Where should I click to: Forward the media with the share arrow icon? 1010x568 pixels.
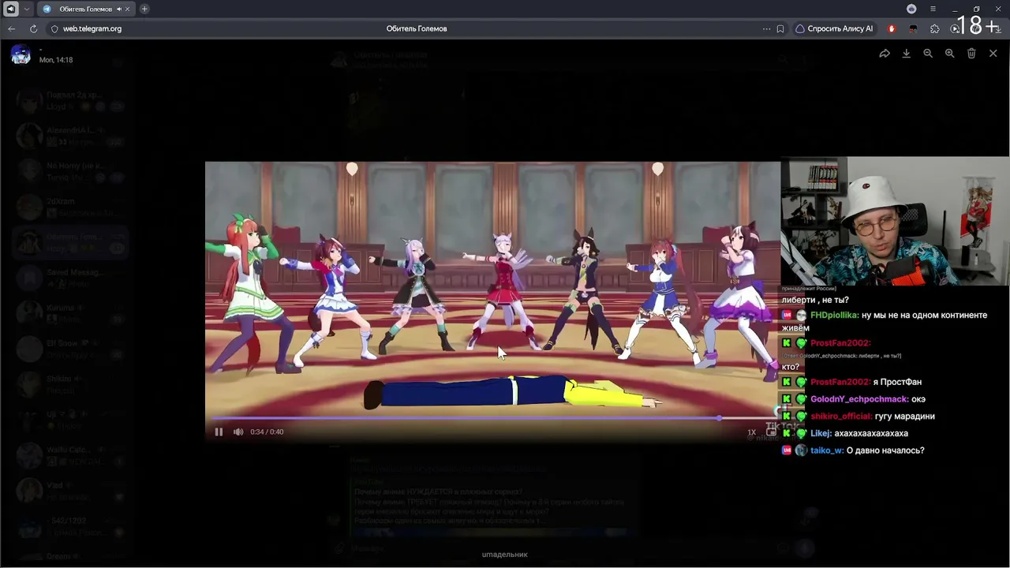click(885, 54)
